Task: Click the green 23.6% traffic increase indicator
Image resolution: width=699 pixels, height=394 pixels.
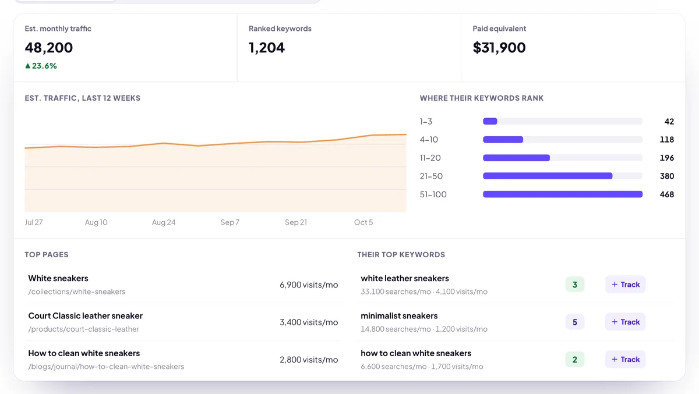Action: 41,66
